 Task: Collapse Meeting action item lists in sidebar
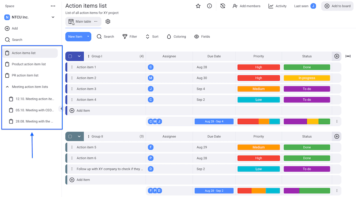(7, 87)
